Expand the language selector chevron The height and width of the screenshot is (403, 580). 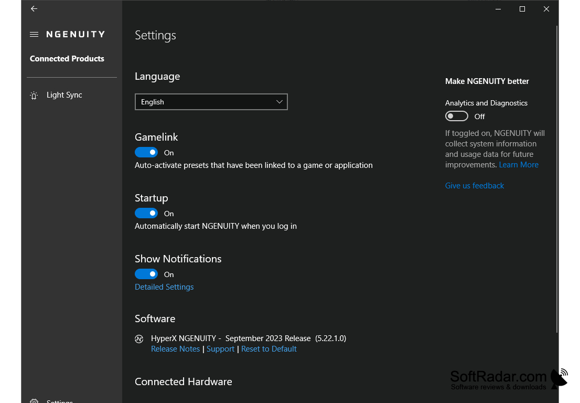coord(279,102)
